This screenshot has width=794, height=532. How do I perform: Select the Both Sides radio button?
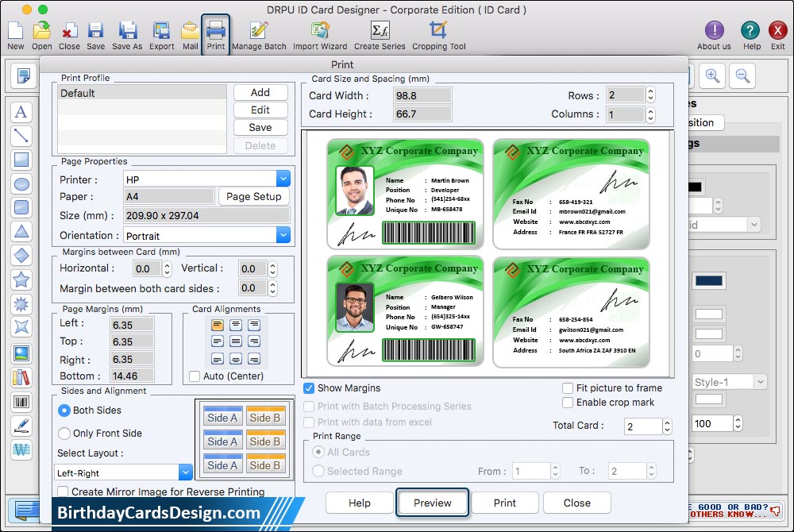pyautogui.click(x=64, y=410)
